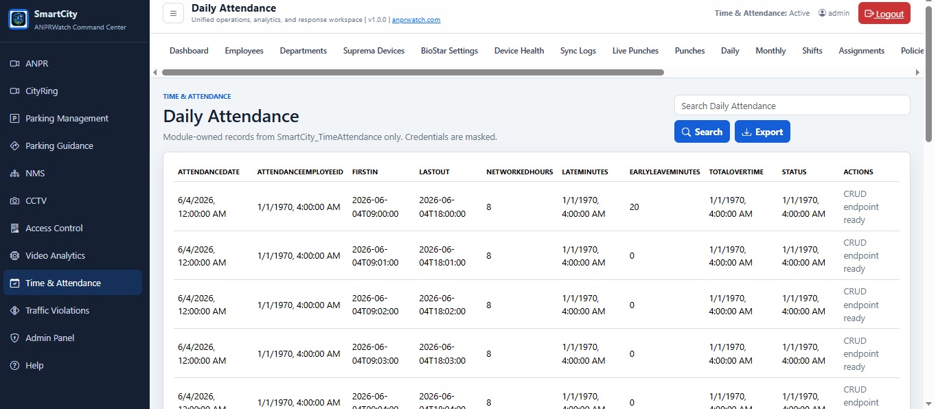Viewport: 938px width, 409px height.
Task: Open the Monthly tab
Action: click(770, 51)
